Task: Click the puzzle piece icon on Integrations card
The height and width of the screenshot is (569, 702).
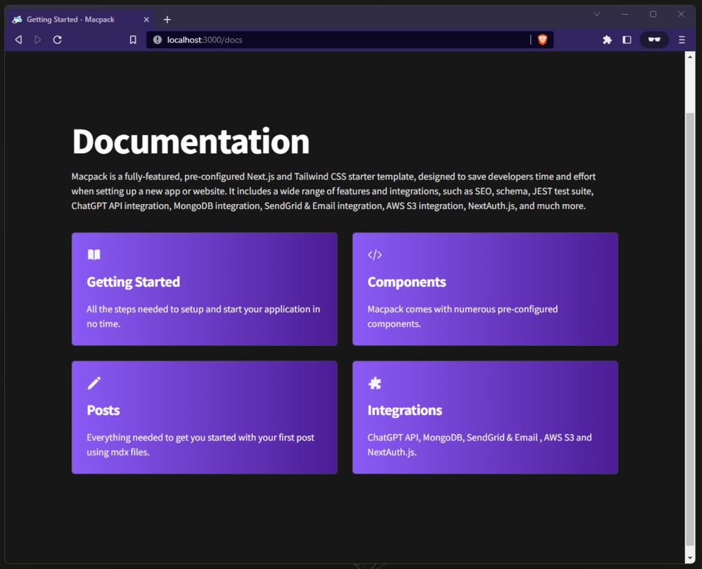Action: (374, 383)
